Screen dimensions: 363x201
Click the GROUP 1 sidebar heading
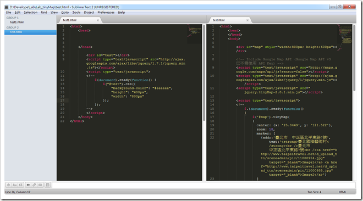pyautogui.click(x=13, y=18)
